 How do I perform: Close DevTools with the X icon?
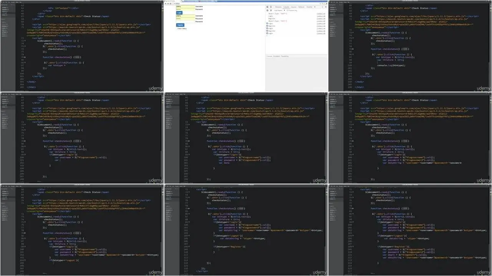click(x=326, y=7)
